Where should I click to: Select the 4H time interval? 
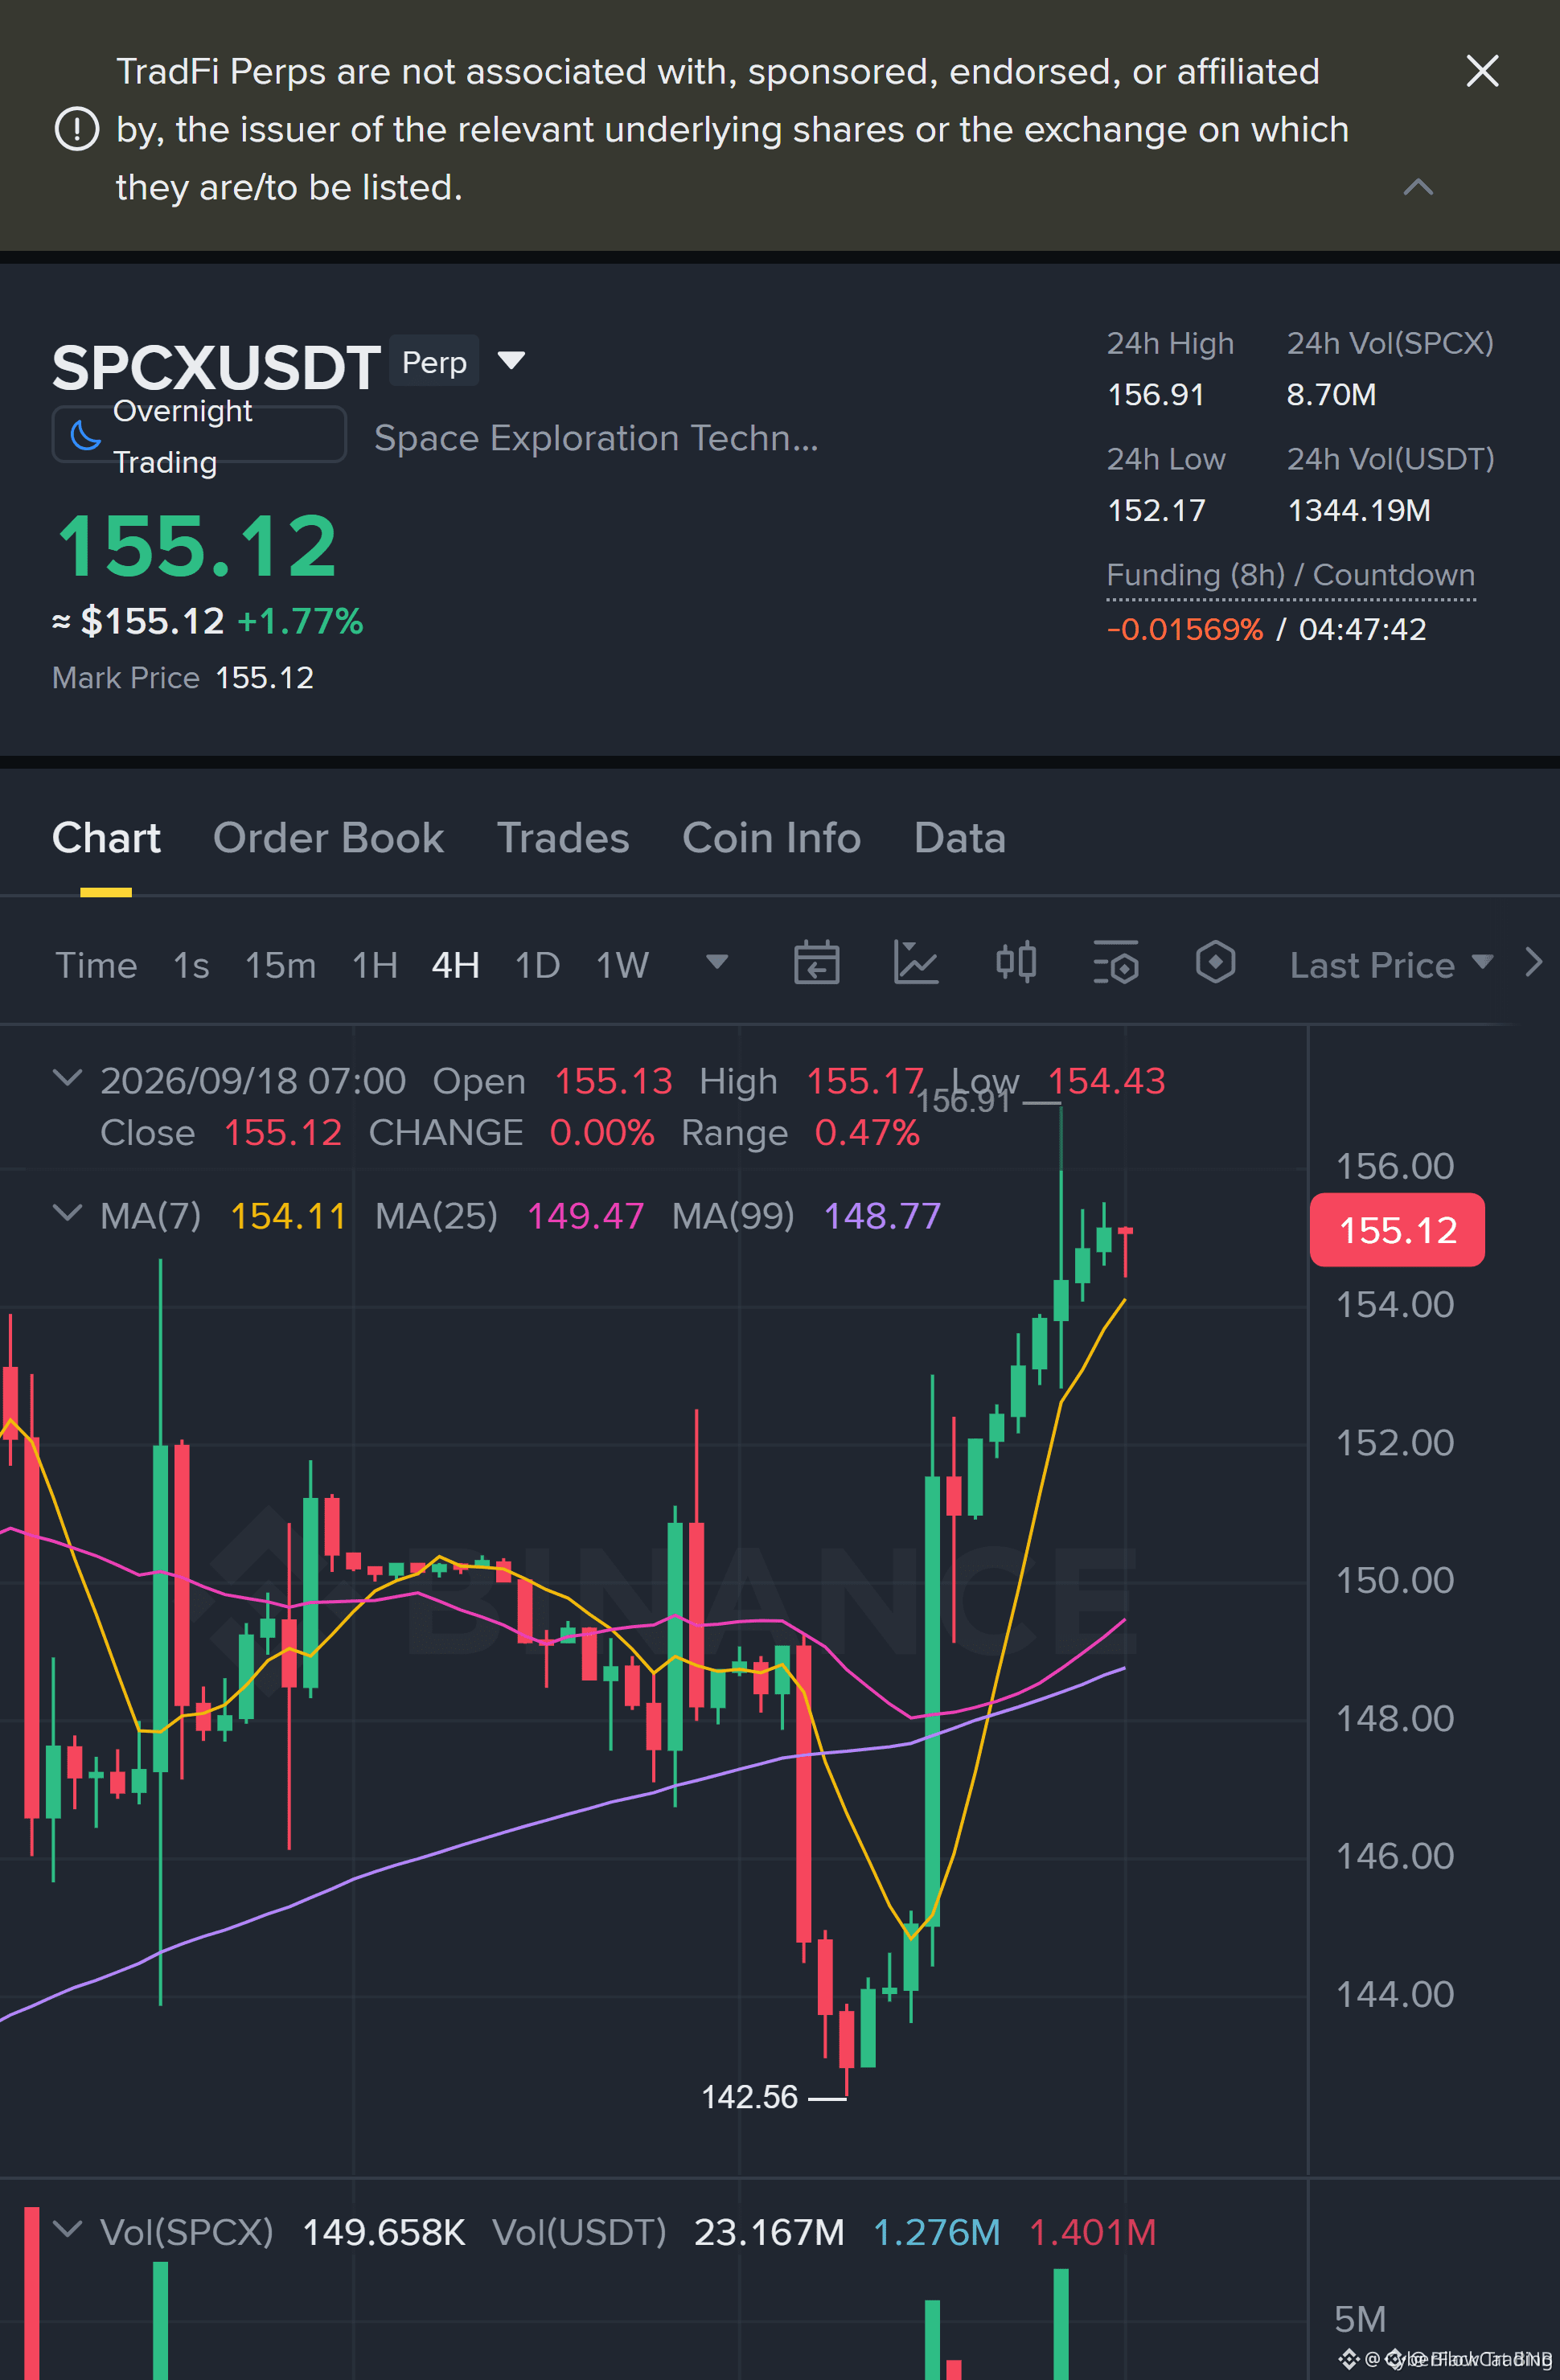pos(456,965)
